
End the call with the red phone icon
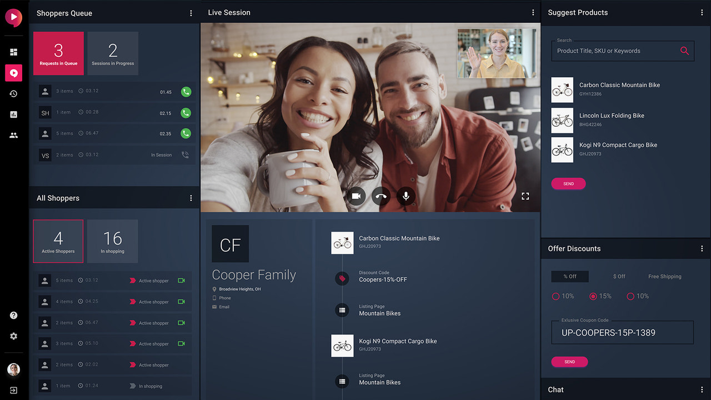[380, 196]
